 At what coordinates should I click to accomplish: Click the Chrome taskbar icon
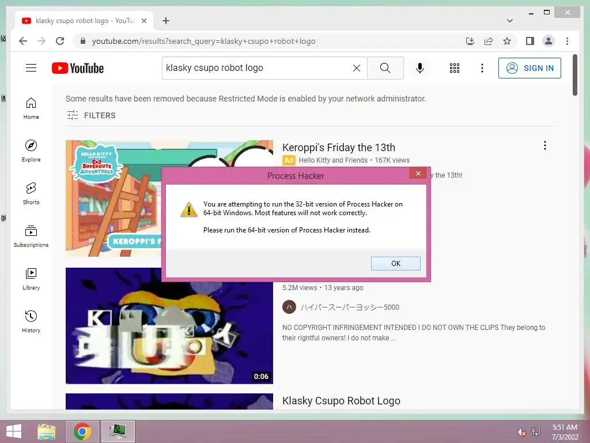pyautogui.click(x=82, y=431)
